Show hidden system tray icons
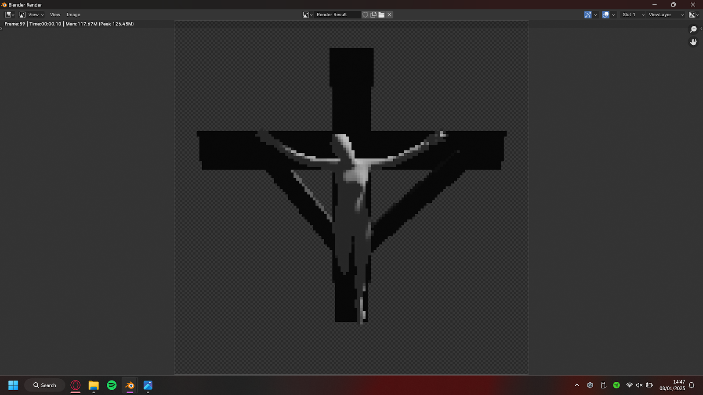The height and width of the screenshot is (395, 703). [x=577, y=385]
